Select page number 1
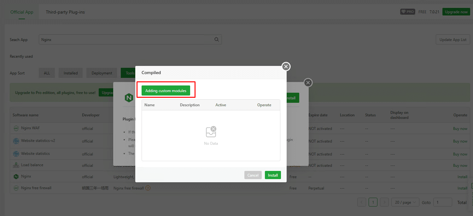This screenshot has height=216, width=473. (x=373, y=202)
